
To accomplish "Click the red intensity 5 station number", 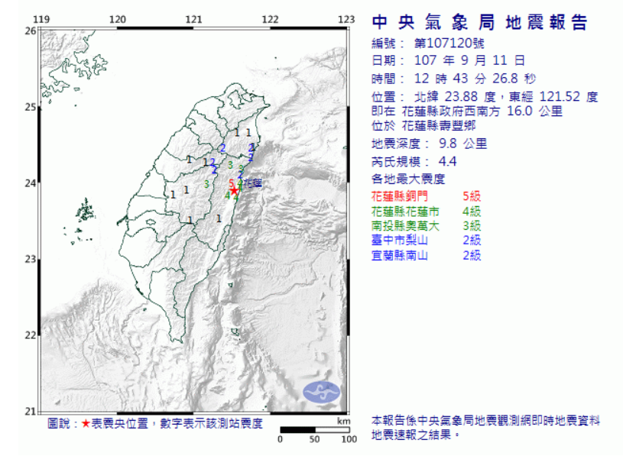I will click(x=232, y=183).
